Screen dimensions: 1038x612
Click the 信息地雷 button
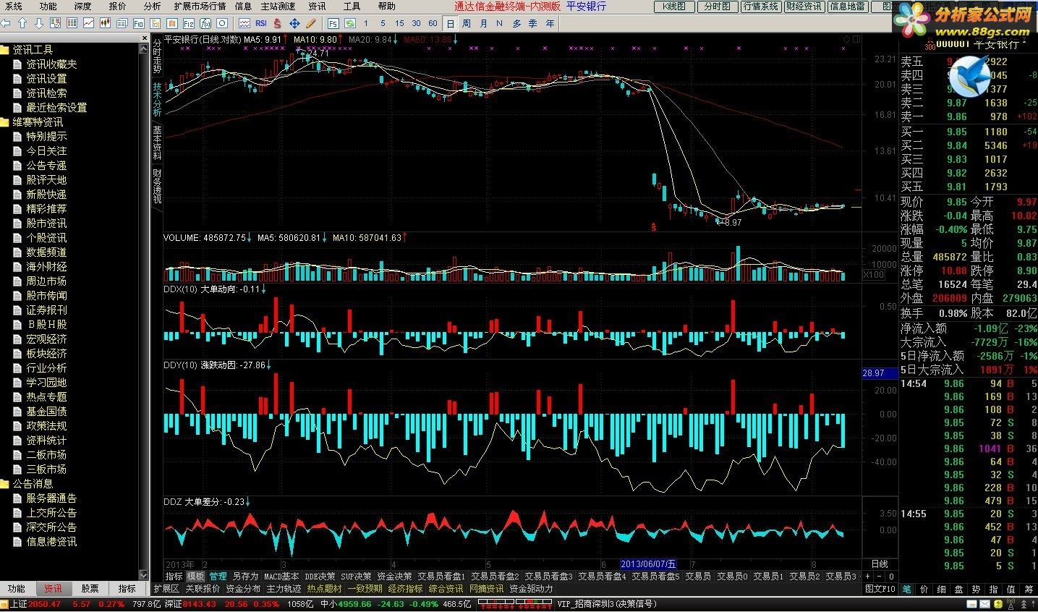pos(847,7)
